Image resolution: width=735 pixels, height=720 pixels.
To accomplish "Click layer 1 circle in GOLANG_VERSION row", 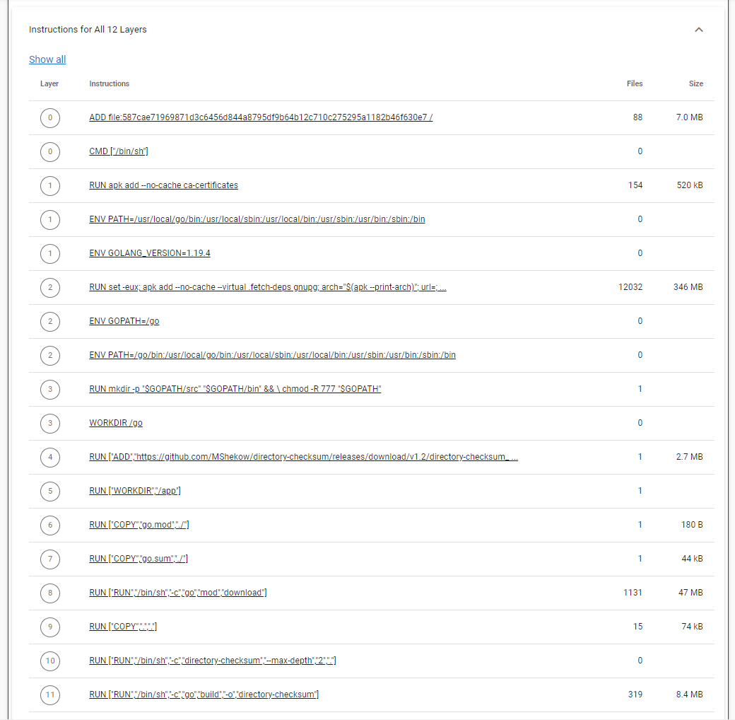I will (x=50, y=253).
